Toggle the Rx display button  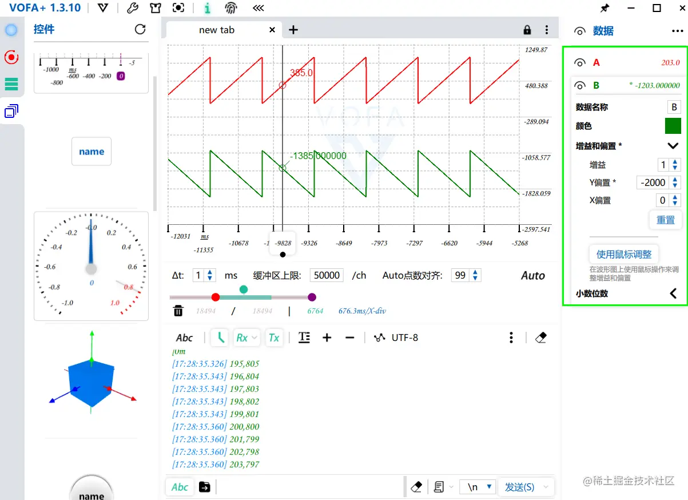[x=247, y=338]
